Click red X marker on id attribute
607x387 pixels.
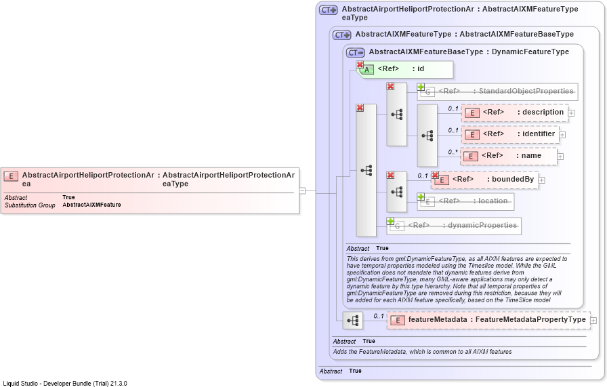pyautogui.click(x=360, y=64)
